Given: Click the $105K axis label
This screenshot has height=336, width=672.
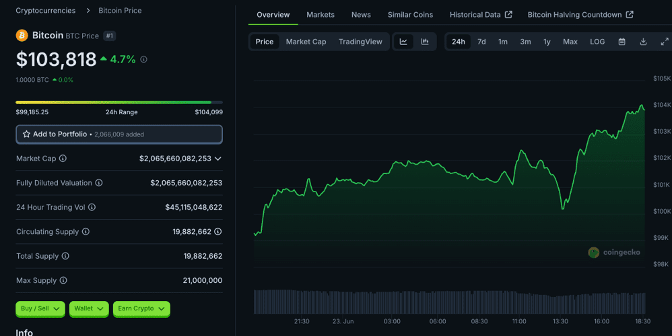Looking at the screenshot, I should click(x=662, y=78).
